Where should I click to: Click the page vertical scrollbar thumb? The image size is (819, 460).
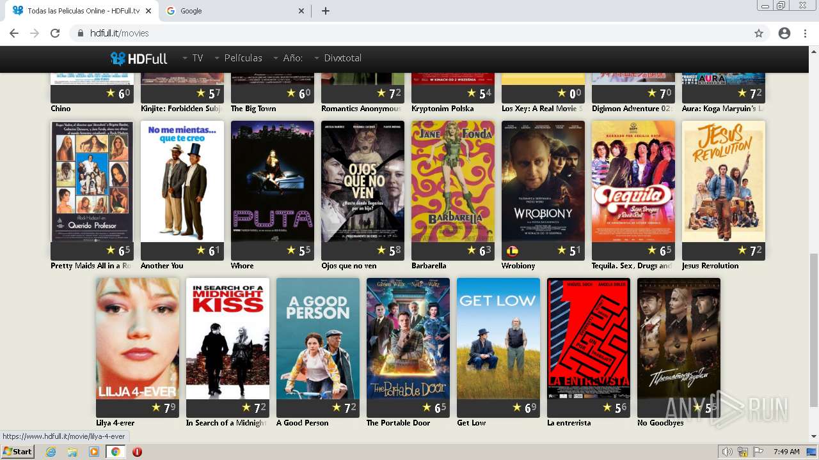[x=813, y=329]
